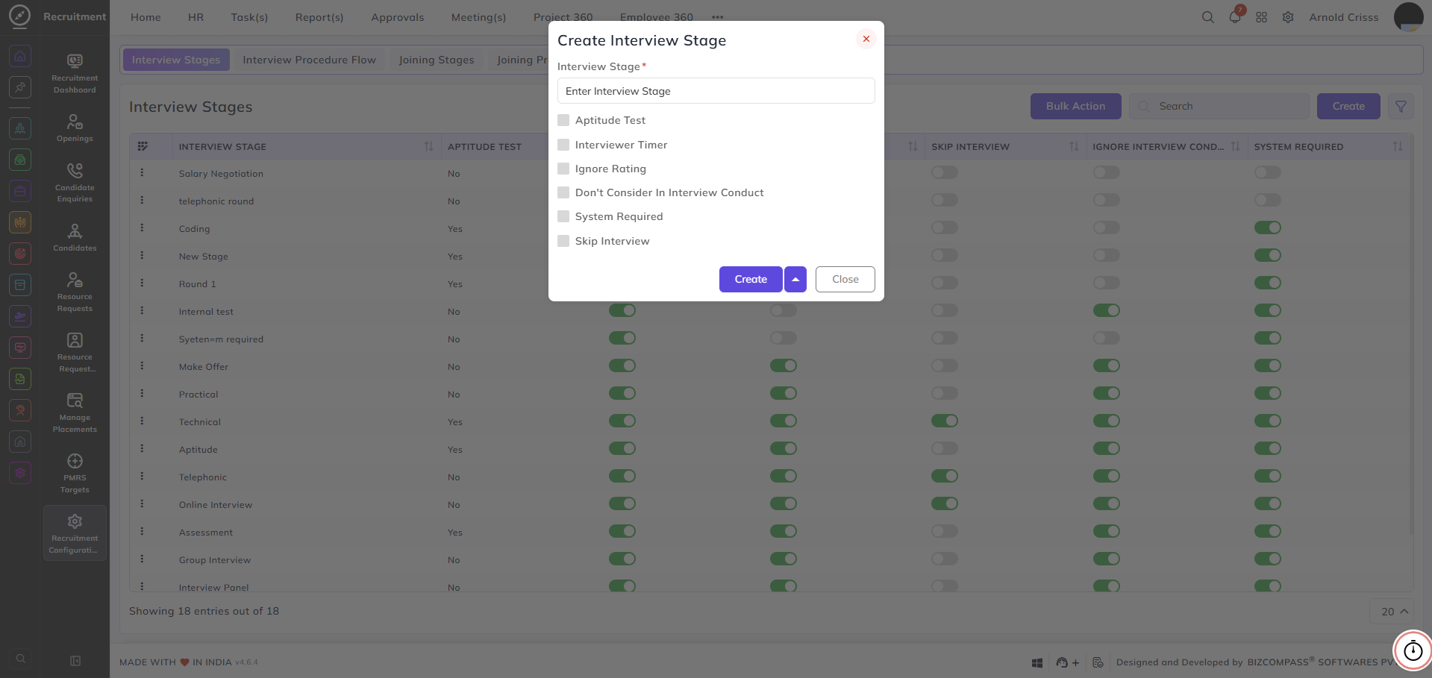Toggle System Required for the Coding row
1432x678 pixels.
pyautogui.click(x=1267, y=227)
